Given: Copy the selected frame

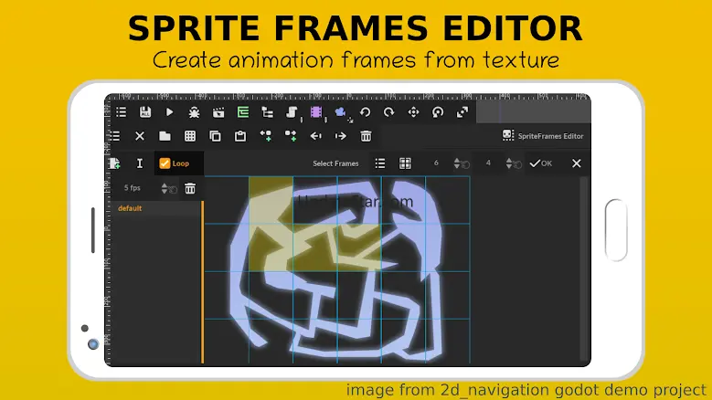Looking at the screenshot, I should (215, 136).
